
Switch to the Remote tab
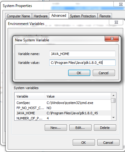[x=105, y=16]
